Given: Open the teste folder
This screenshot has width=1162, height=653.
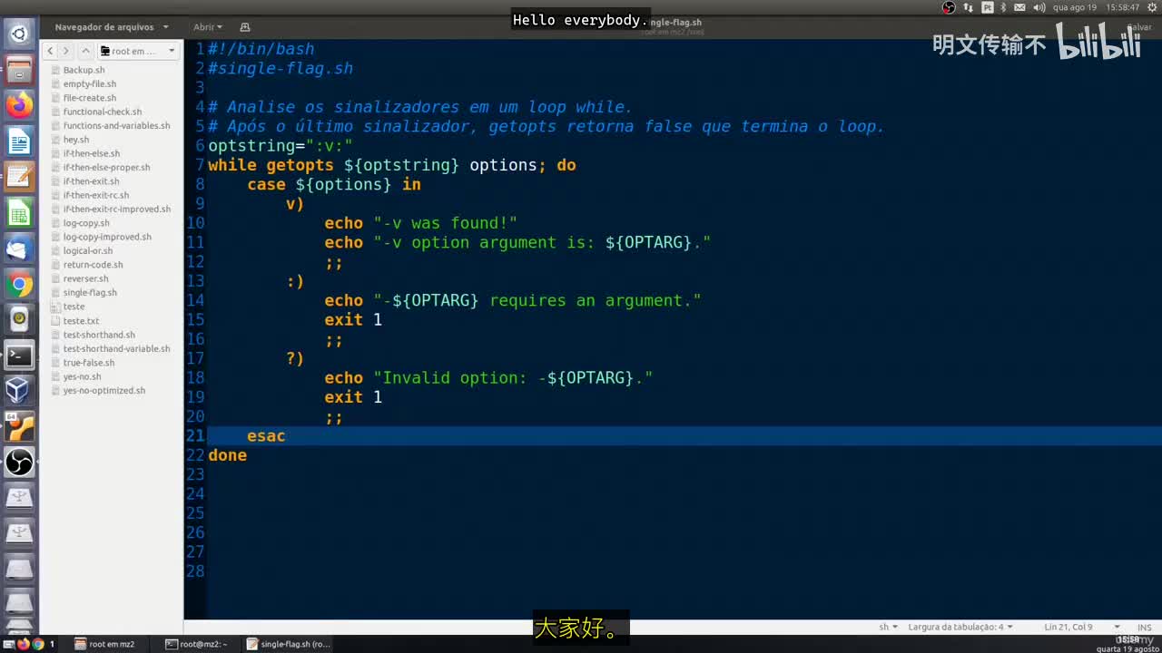Looking at the screenshot, I should [x=74, y=307].
